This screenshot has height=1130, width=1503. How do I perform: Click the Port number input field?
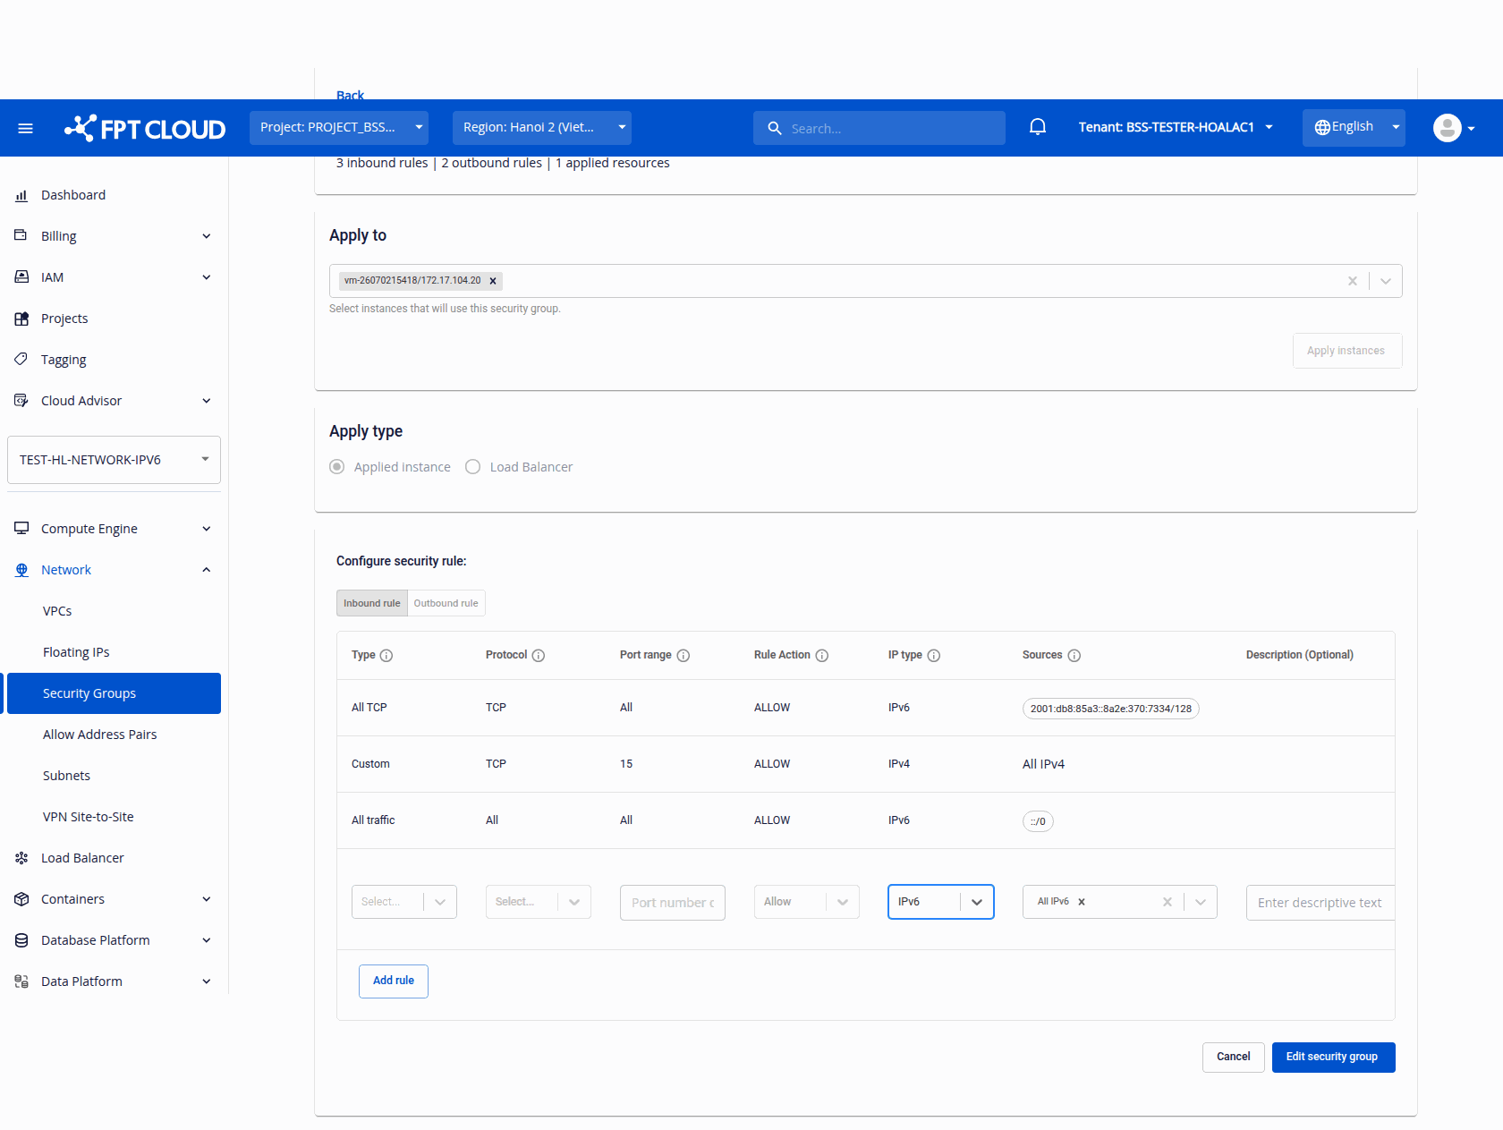pyautogui.click(x=673, y=903)
